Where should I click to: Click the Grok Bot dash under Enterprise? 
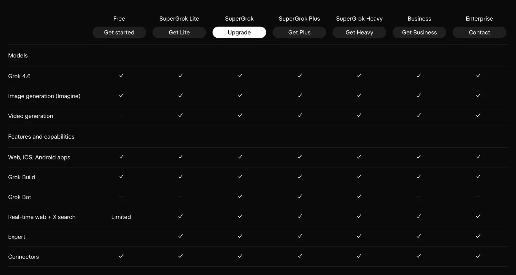tap(478, 196)
